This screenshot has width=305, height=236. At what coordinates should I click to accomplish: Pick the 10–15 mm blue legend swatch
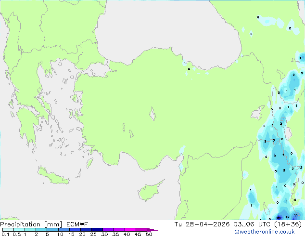coord(64,230)
